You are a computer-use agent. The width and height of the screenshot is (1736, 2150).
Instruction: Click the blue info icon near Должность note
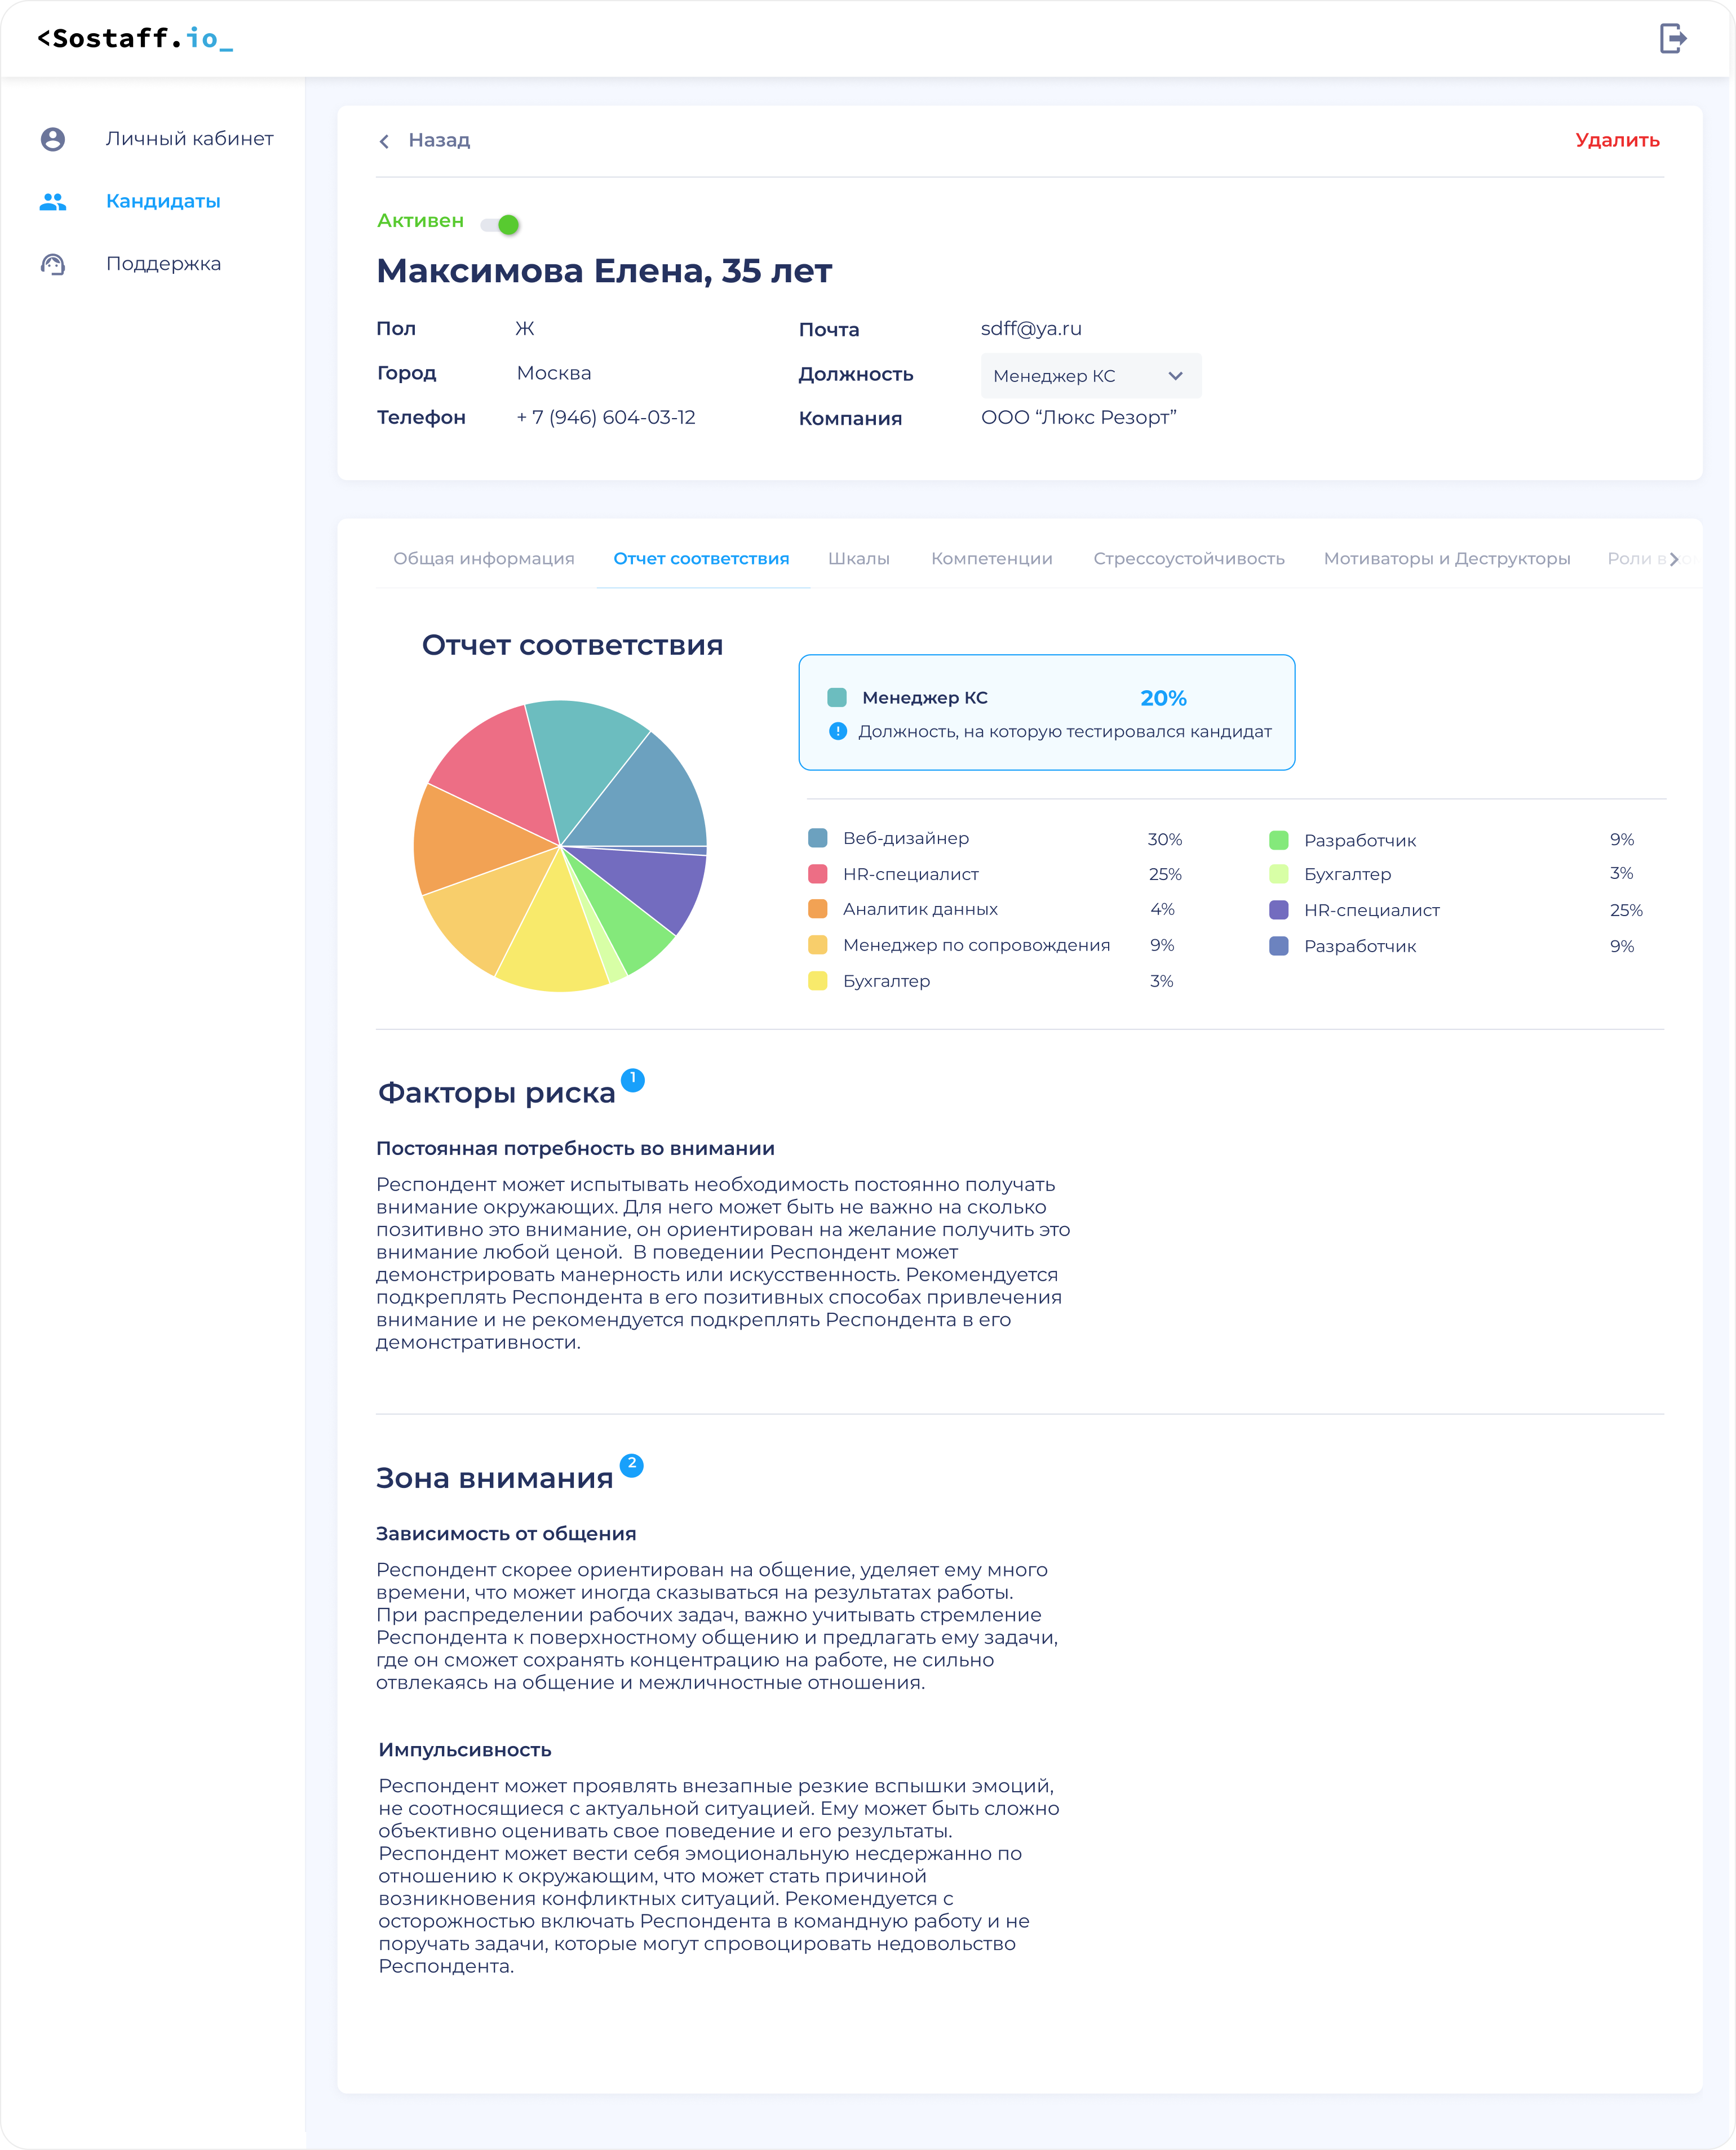coord(838,732)
